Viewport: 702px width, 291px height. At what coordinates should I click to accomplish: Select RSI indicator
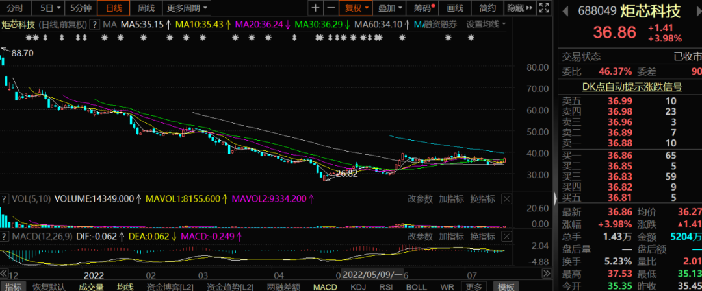[x=386, y=286]
